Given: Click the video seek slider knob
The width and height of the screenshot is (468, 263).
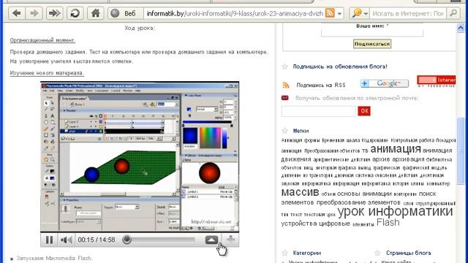Looking at the screenshot, I should [127, 240].
